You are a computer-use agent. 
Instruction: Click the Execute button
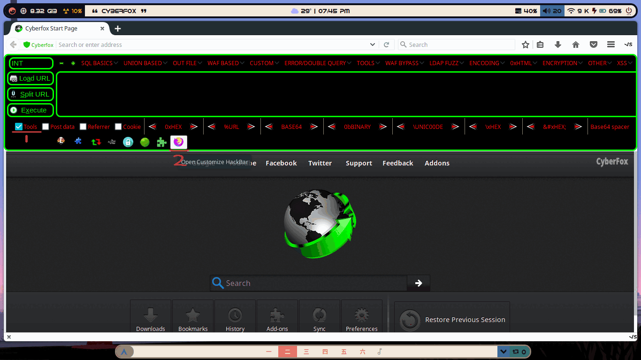[31, 110]
